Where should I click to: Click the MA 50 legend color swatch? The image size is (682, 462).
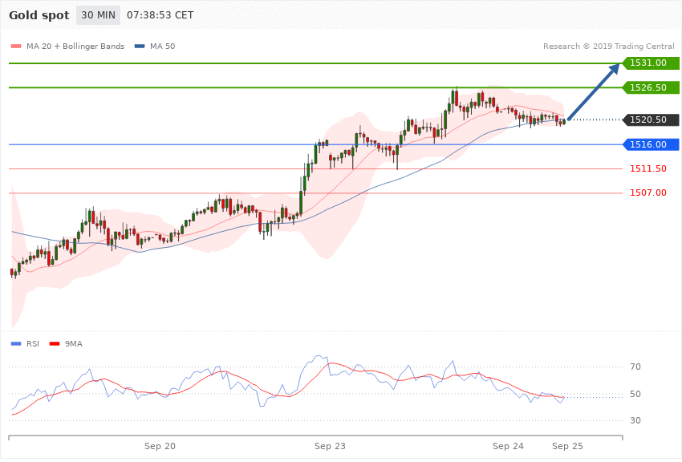pos(140,46)
